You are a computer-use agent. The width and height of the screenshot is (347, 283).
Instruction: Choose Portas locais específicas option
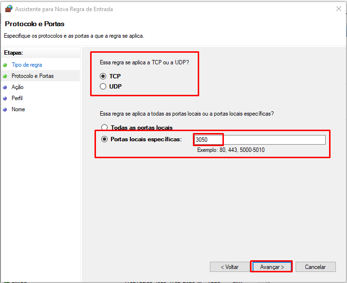[104, 139]
